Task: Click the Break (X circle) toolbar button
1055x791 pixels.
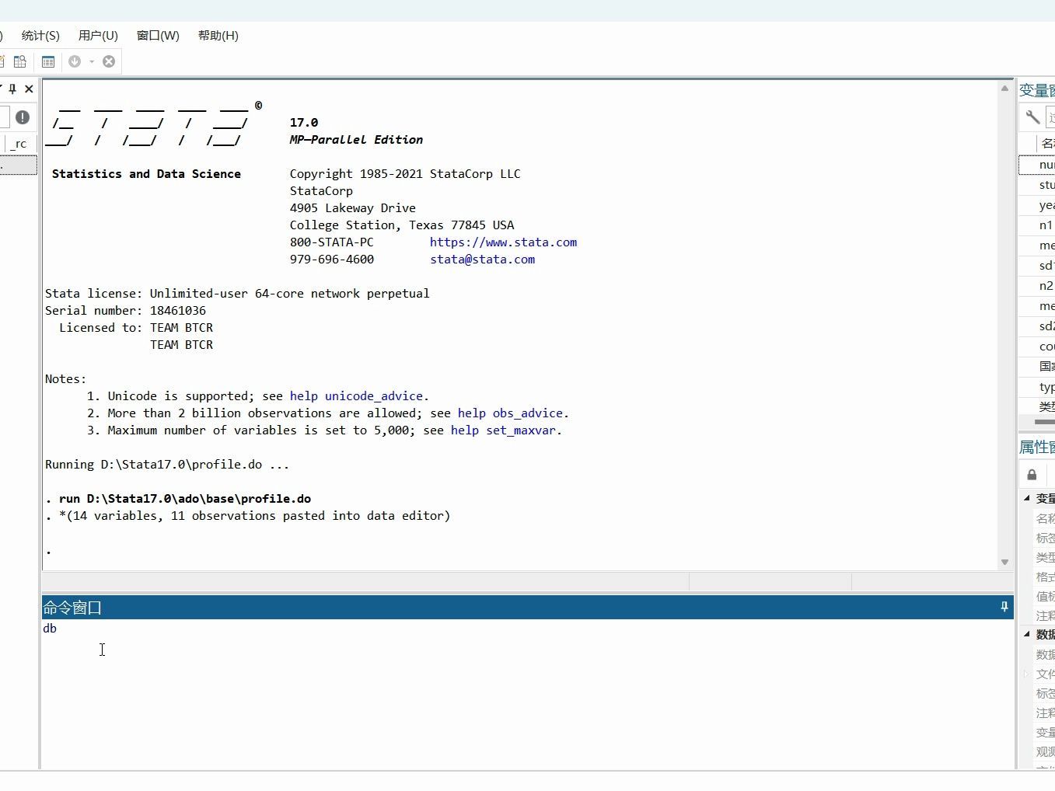Action: 109,61
